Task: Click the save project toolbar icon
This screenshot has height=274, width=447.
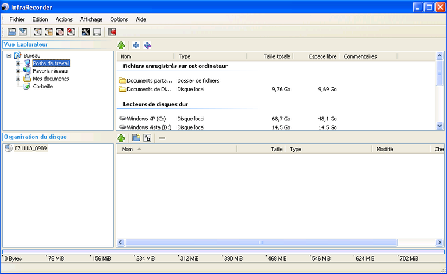Action: [x=23, y=31]
